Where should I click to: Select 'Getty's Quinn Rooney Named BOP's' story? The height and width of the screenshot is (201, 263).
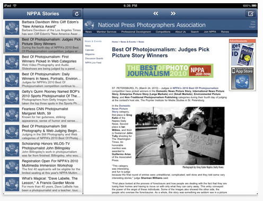43,97
